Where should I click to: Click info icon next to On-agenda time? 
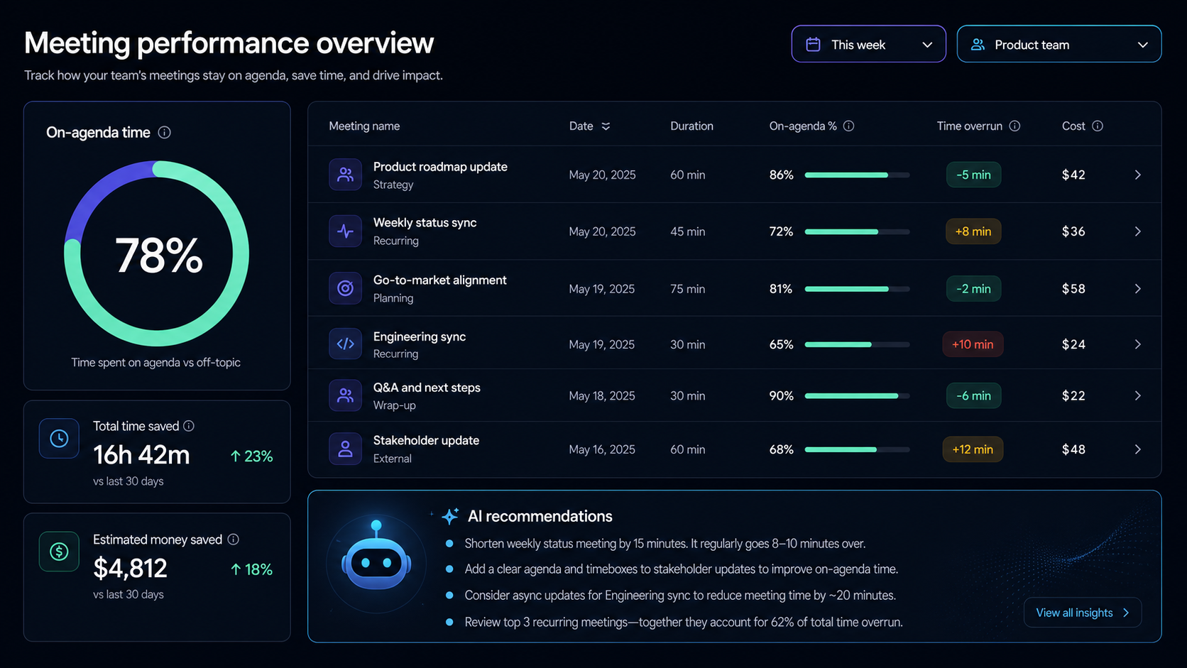click(164, 133)
